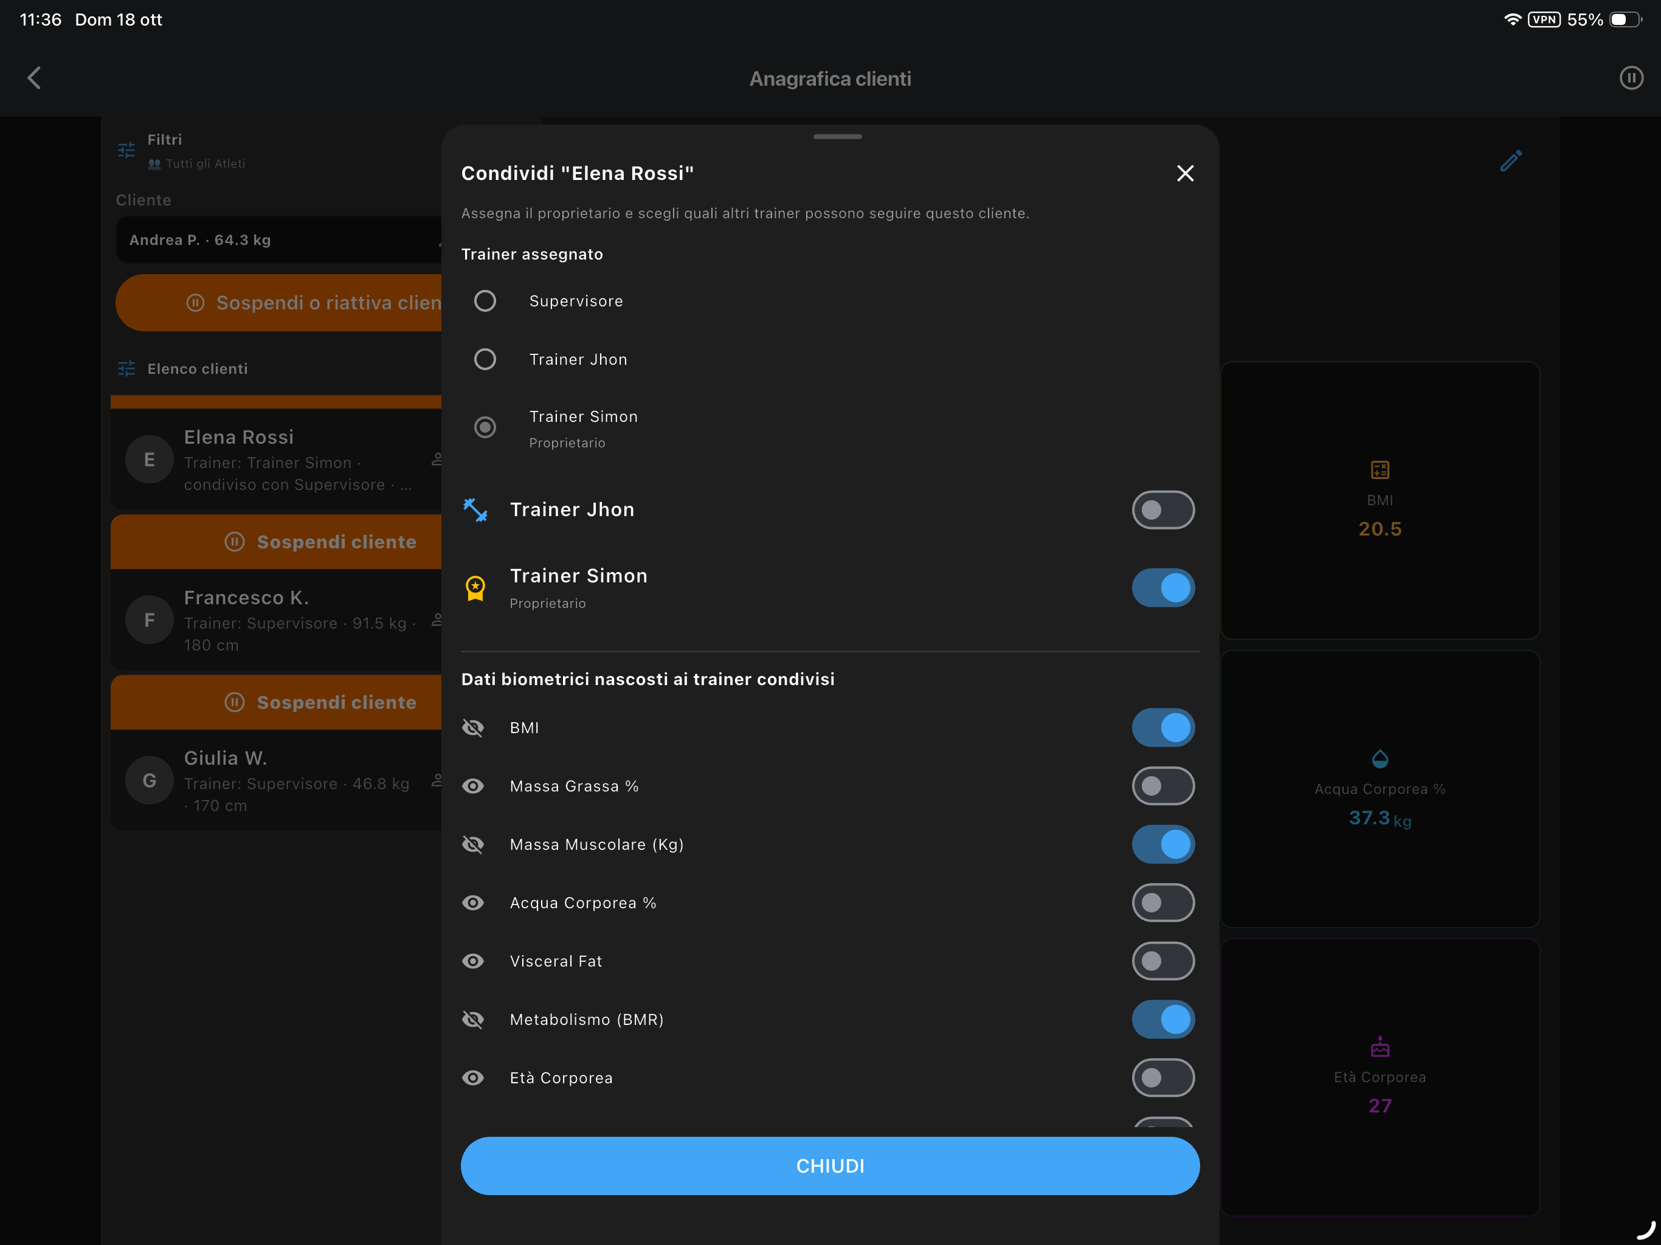This screenshot has width=1661, height=1245.
Task: Tap the eye icon for Visceral Fat
Action: point(473,961)
